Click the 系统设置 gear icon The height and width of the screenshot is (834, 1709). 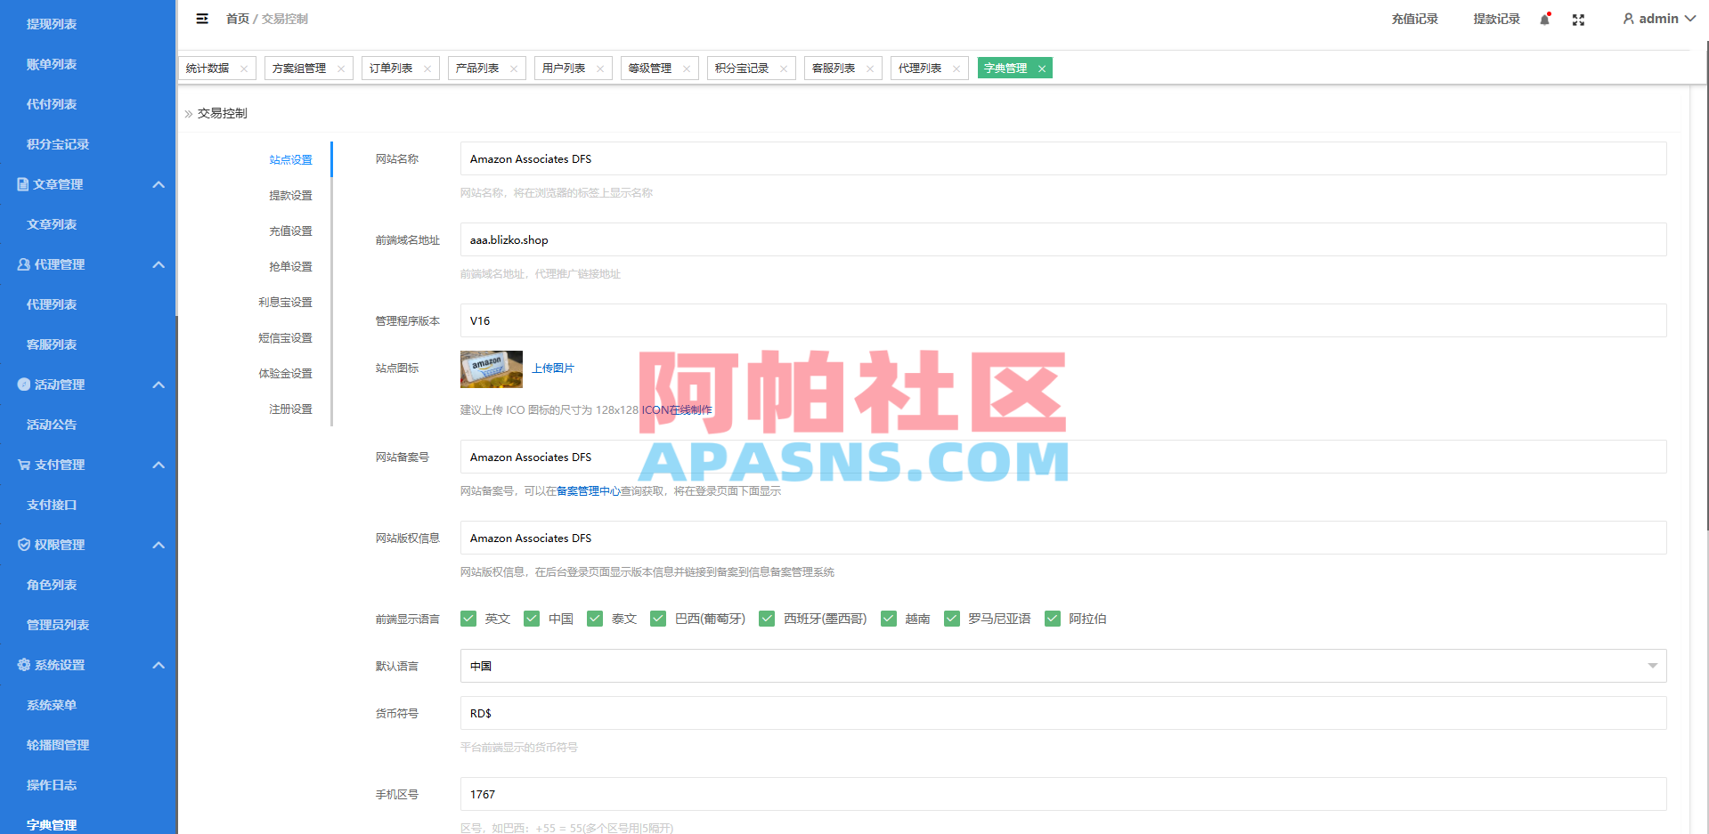tap(21, 665)
